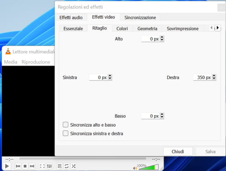Toggle loop playback mode icon
226x171 pixels.
pos(66,166)
